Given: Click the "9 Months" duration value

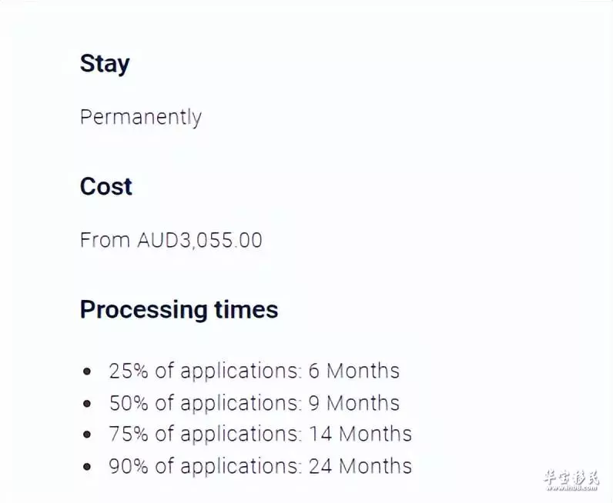Looking at the screenshot, I should [x=354, y=403].
